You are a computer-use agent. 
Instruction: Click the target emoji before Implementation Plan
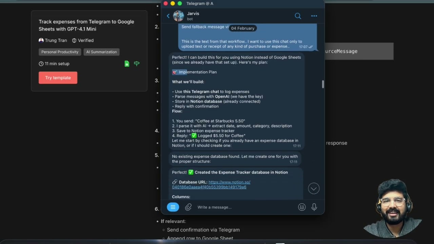[175, 72]
